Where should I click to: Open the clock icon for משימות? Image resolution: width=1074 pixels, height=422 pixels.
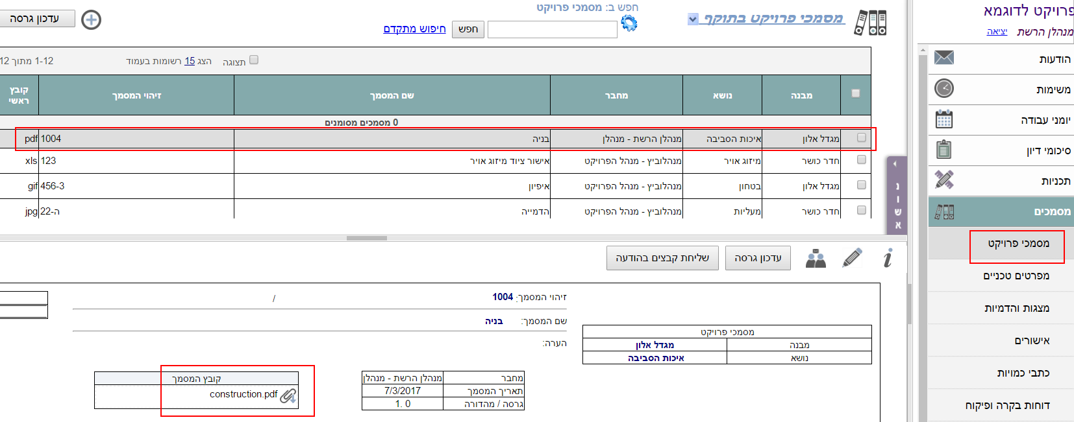pos(943,88)
